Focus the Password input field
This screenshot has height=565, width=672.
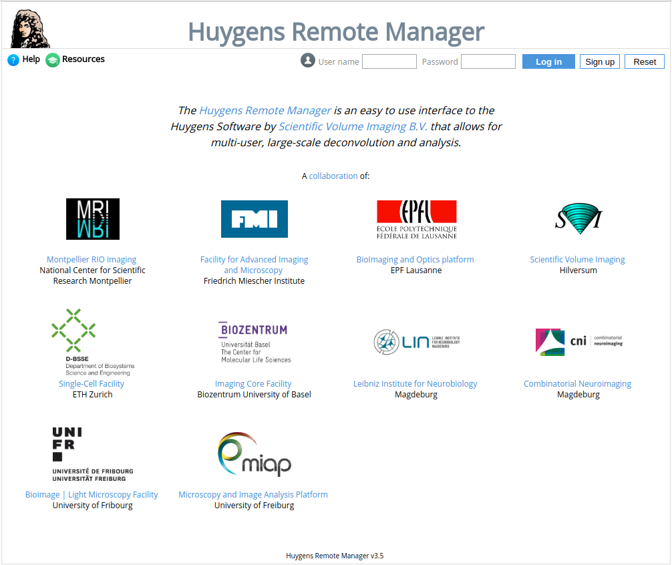point(488,61)
